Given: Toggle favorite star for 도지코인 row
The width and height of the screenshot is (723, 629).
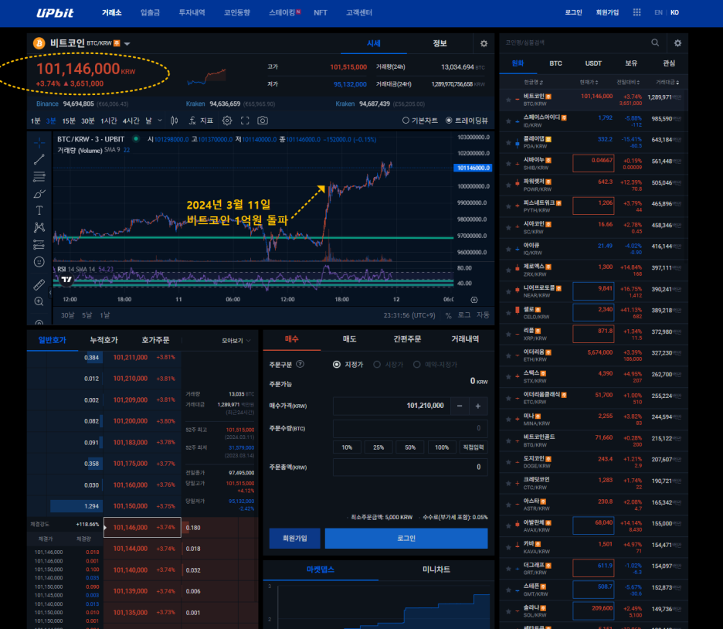Looking at the screenshot, I should 508,462.
